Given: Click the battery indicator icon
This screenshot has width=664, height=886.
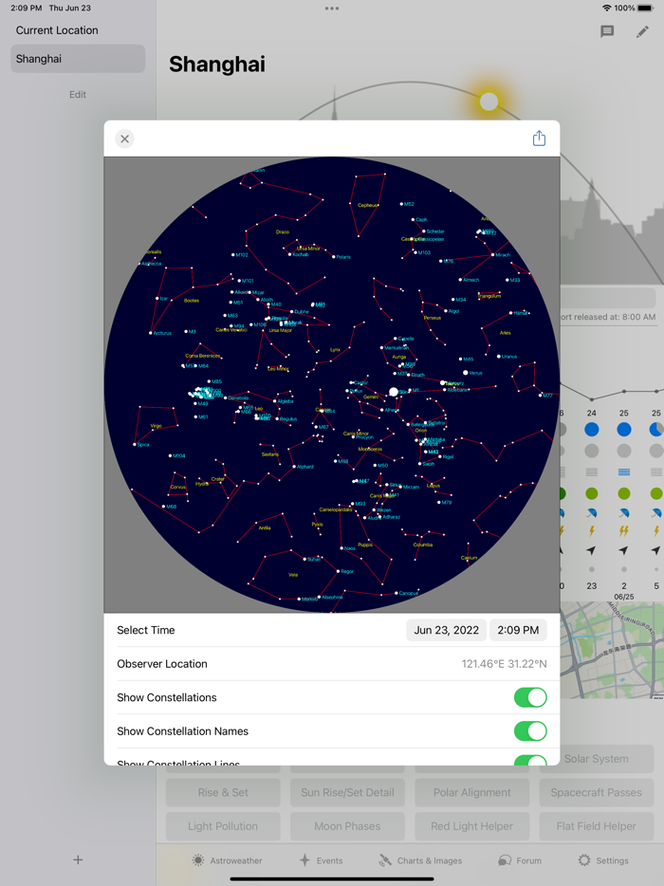Looking at the screenshot, I should pos(645,8).
